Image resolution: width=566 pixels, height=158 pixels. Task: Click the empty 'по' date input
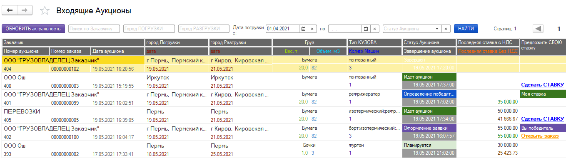click(x=345, y=29)
